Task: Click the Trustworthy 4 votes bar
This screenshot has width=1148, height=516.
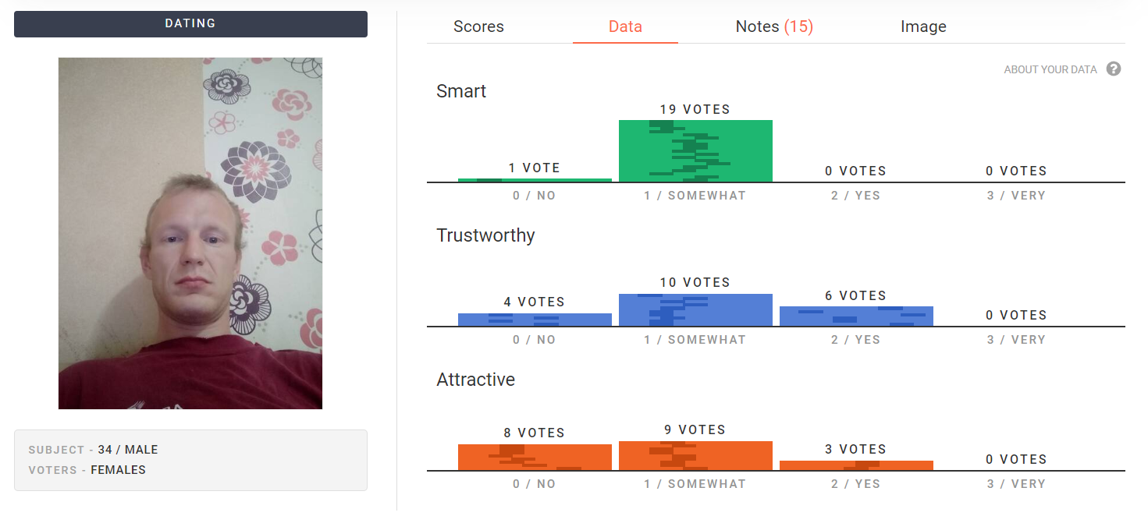Action: coord(535,320)
